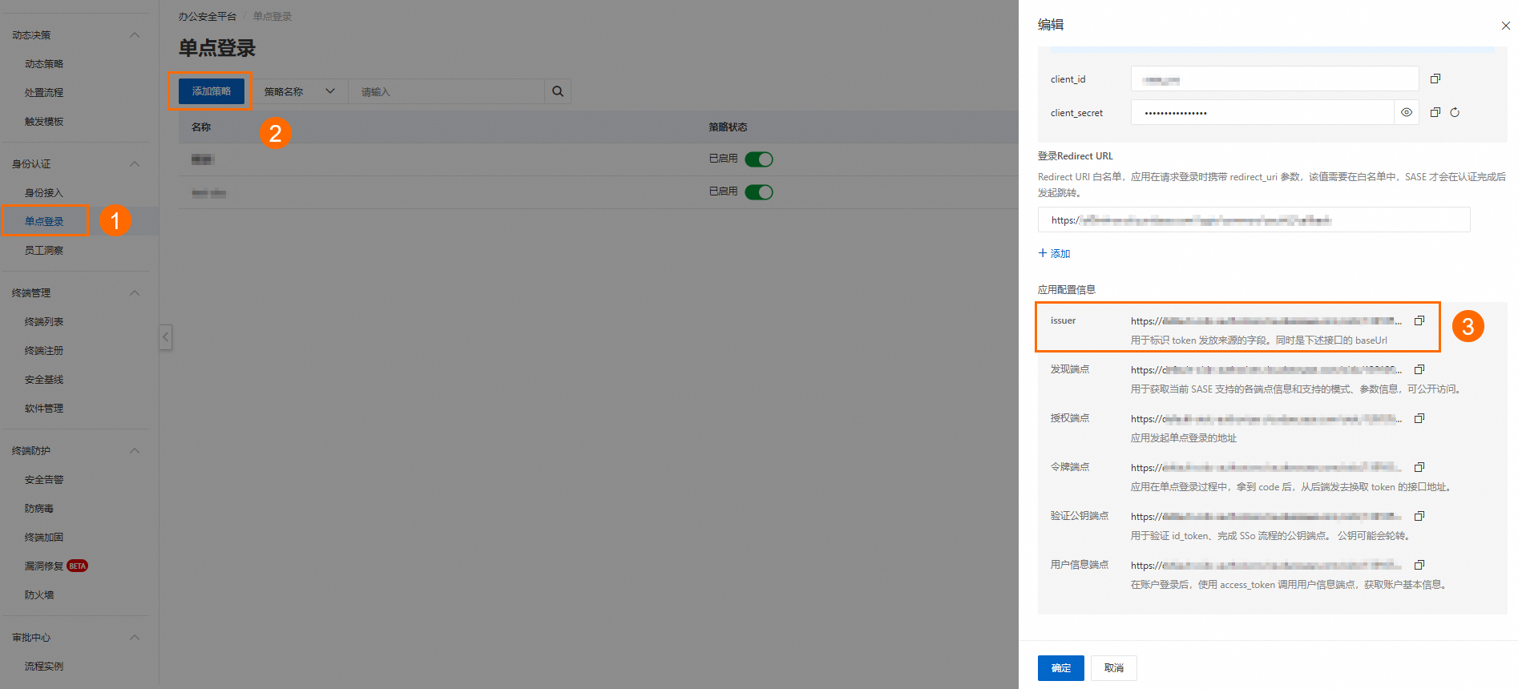The width and height of the screenshot is (1518, 689).
Task: Open 防病毒 in the sidebar
Action: pos(39,509)
